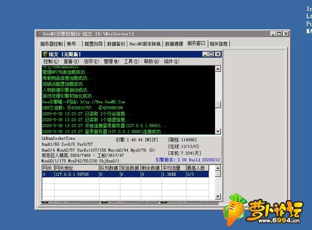Click the 1.36KB average traffic cell

point(174,174)
